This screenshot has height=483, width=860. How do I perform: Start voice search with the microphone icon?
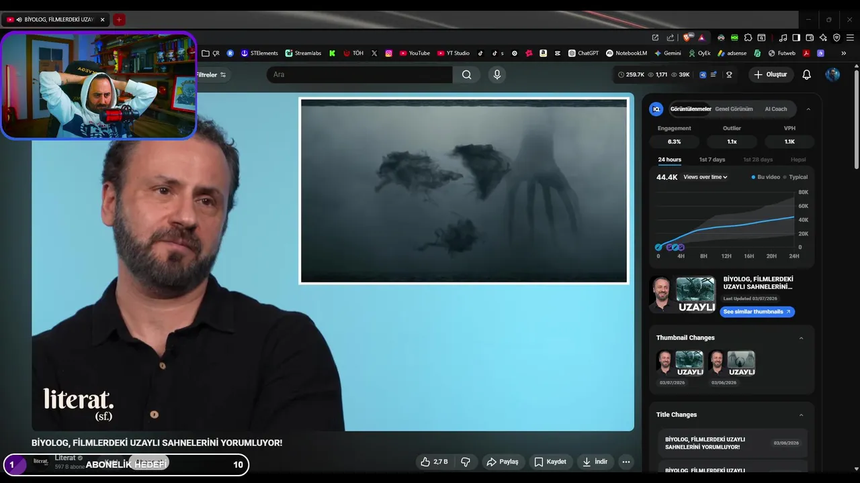tap(497, 74)
